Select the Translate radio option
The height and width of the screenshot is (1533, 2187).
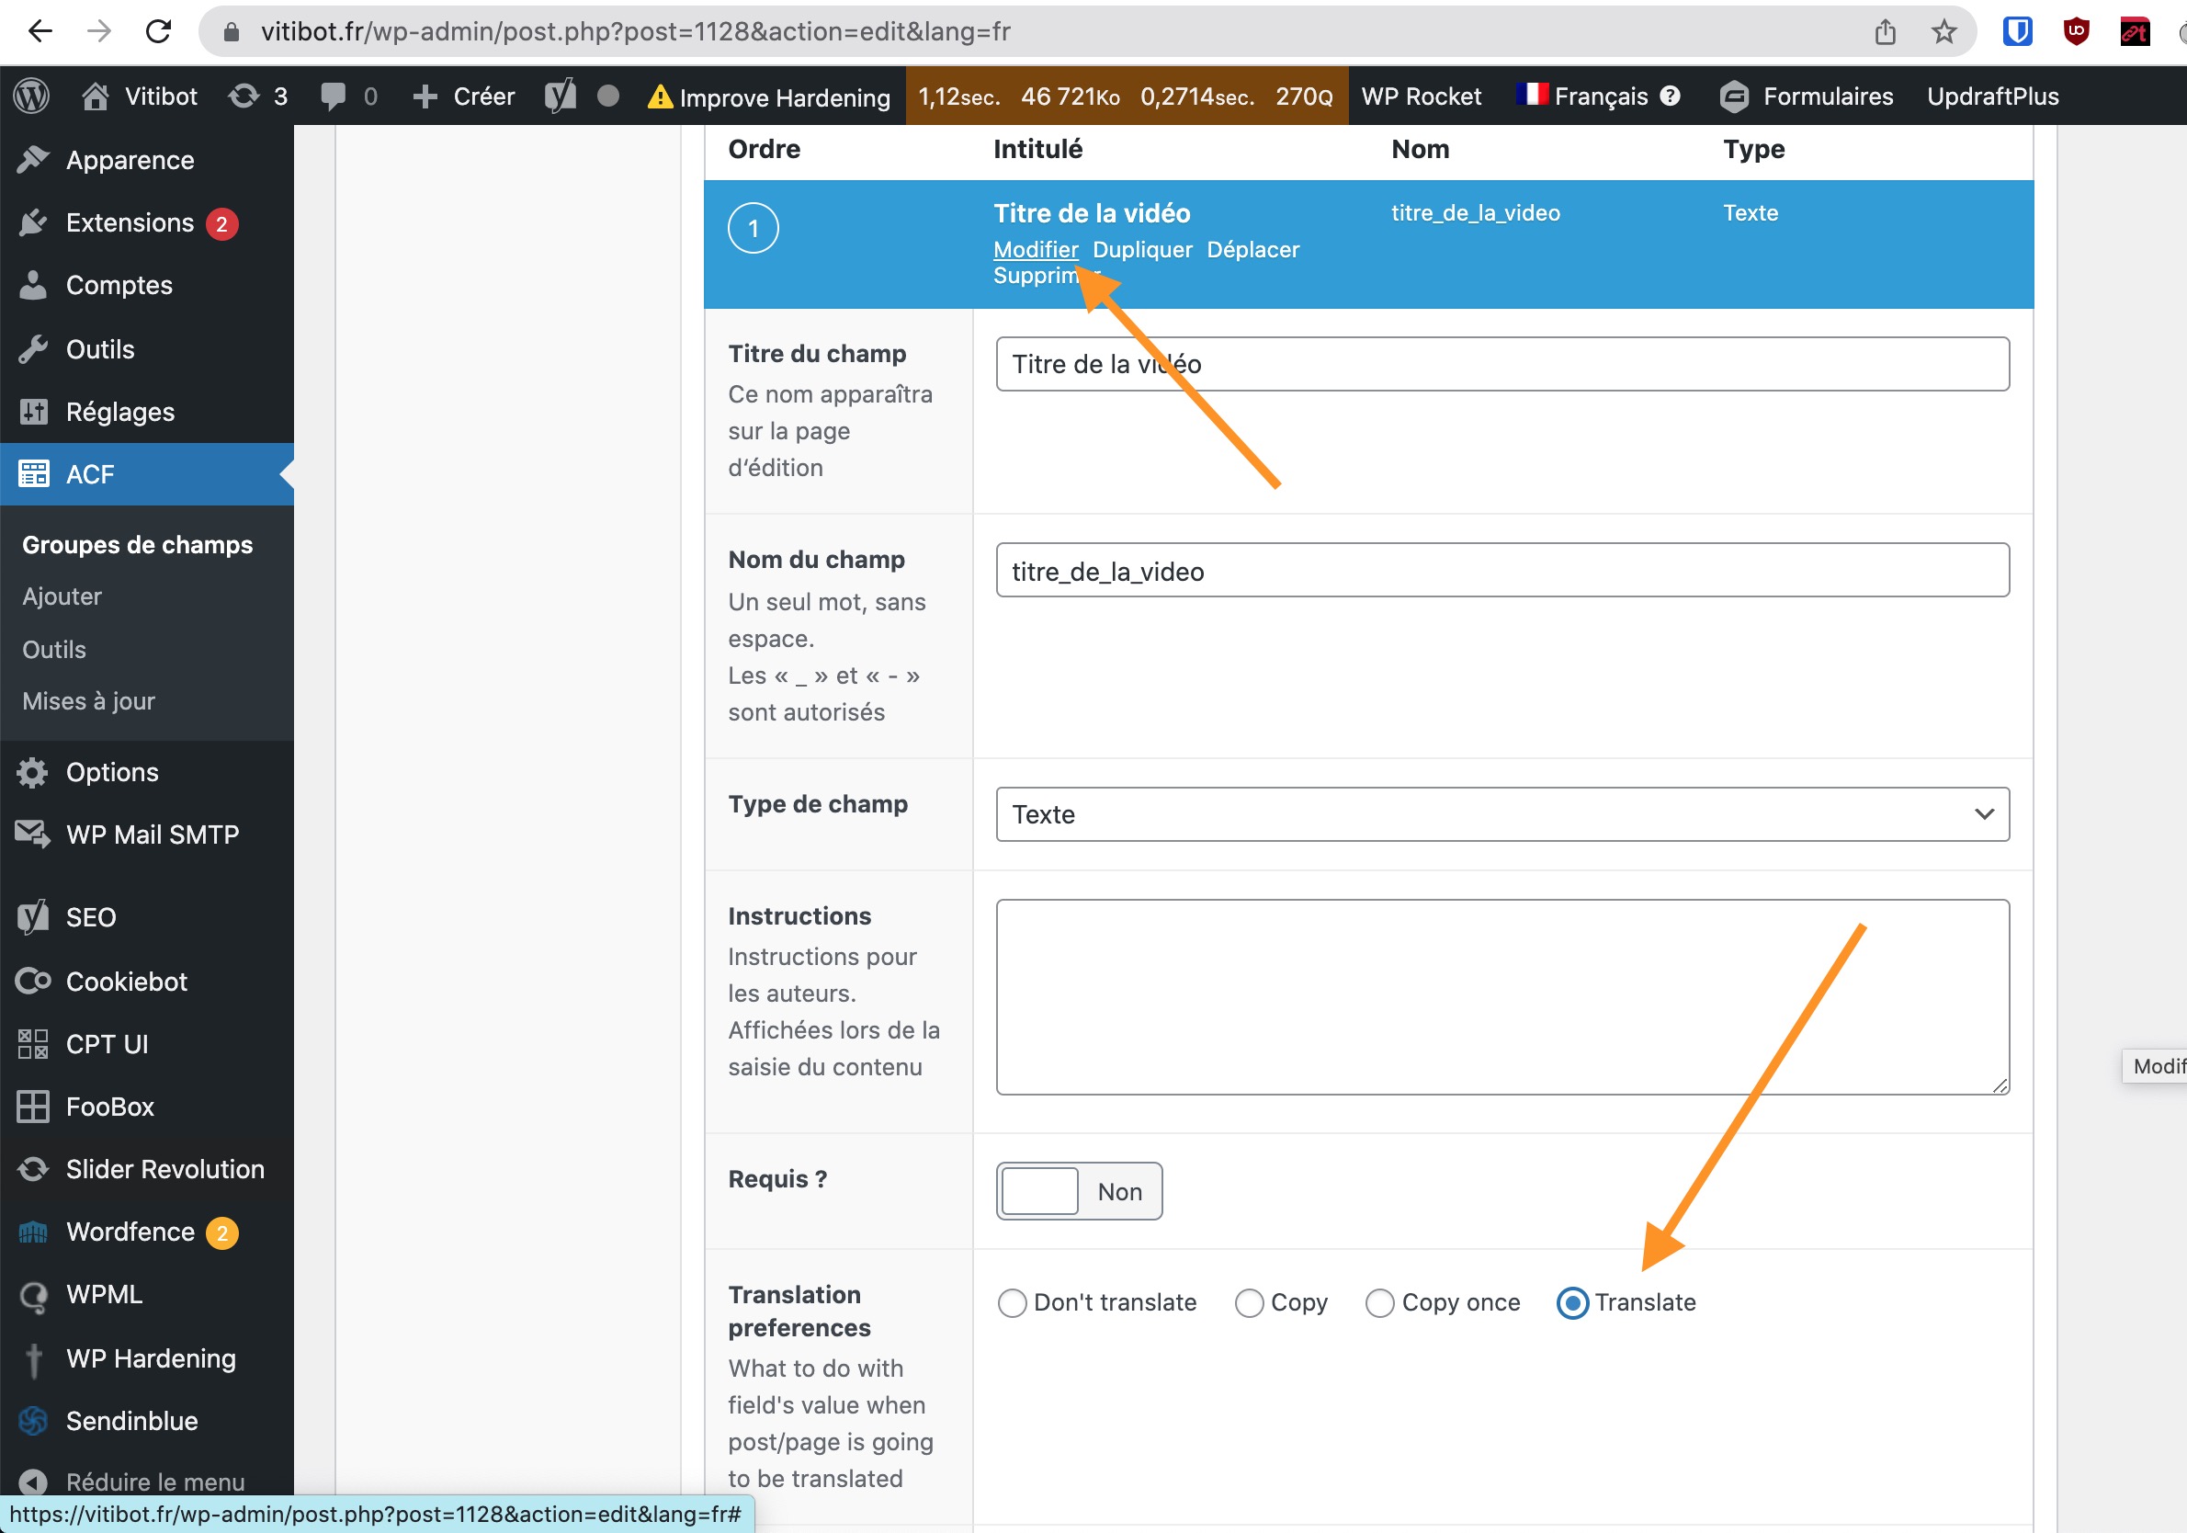click(1571, 1302)
